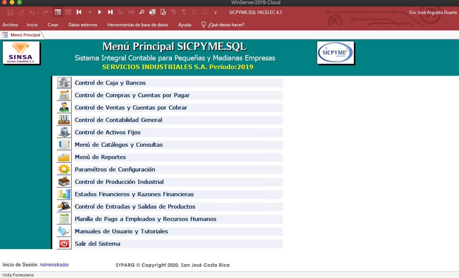Click the printer with checkmark toolbar icon
The width and height of the screenshot is (459, 278).
(x=152, y=12)
